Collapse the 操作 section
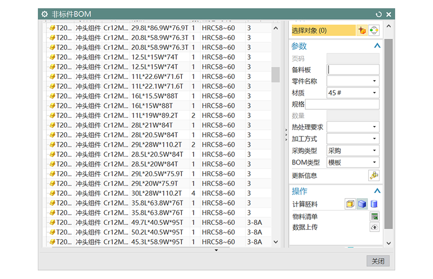433x279 pixels. point(377,191)
